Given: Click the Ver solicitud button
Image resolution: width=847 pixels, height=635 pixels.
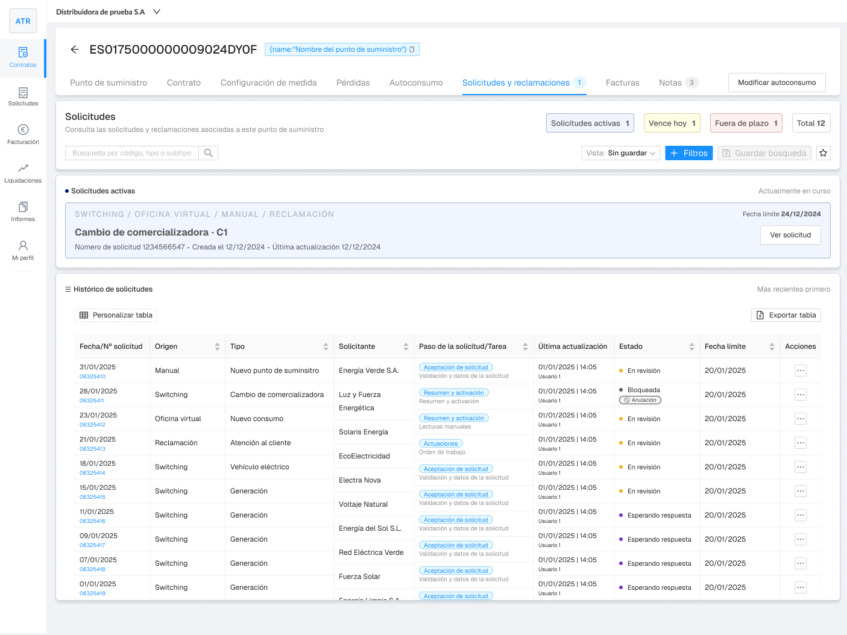Looking at the screenshot, I should 790,235.
